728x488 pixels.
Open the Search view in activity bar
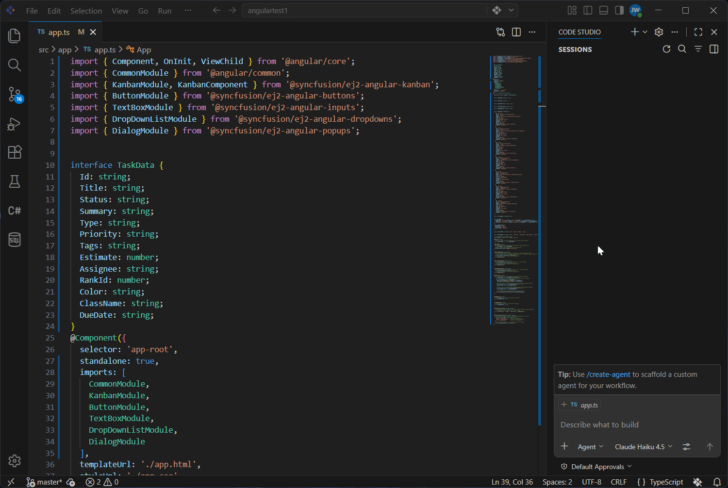tap(15, 65)
